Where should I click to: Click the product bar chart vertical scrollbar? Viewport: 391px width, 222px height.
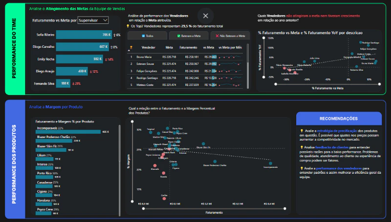120,170
